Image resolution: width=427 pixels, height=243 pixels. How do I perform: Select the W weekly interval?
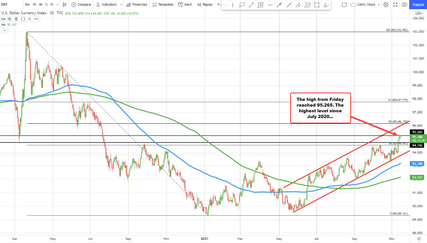(52, 4)
